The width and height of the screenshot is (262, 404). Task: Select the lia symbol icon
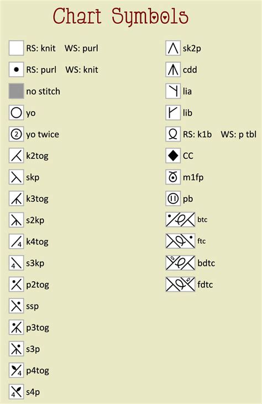[173, 91]
